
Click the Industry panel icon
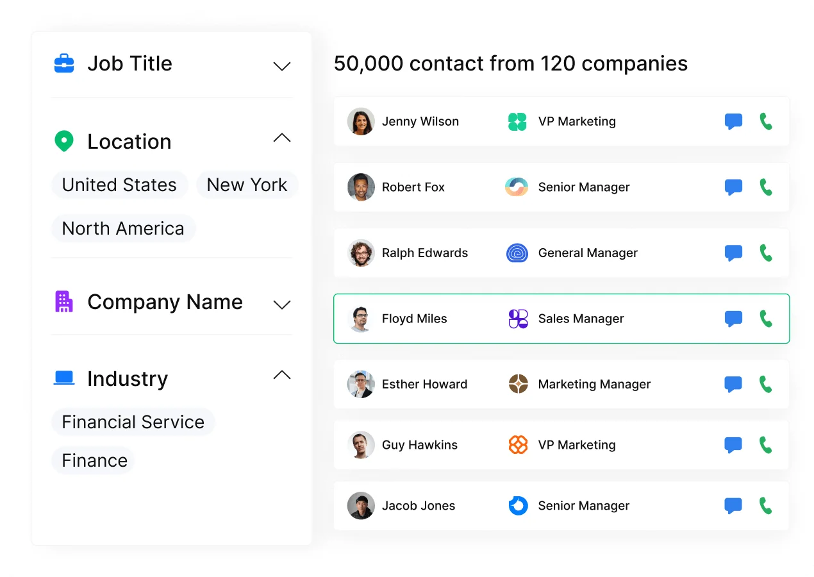coord(64,378)
